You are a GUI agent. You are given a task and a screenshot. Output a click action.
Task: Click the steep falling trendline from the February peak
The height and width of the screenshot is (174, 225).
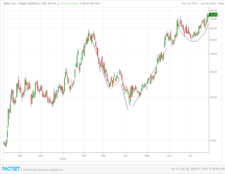(99, 62)
